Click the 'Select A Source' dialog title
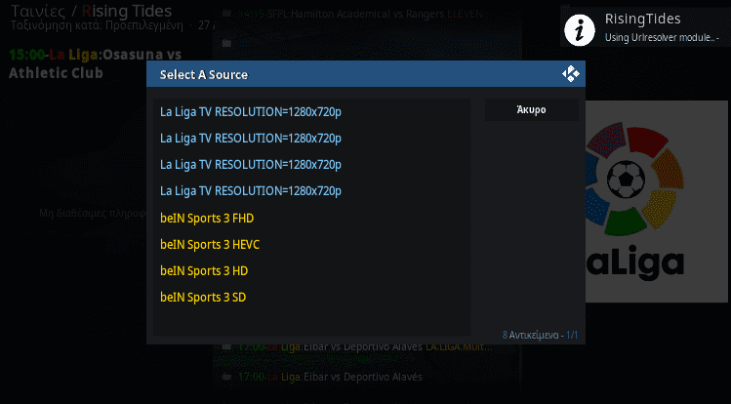 204,74
